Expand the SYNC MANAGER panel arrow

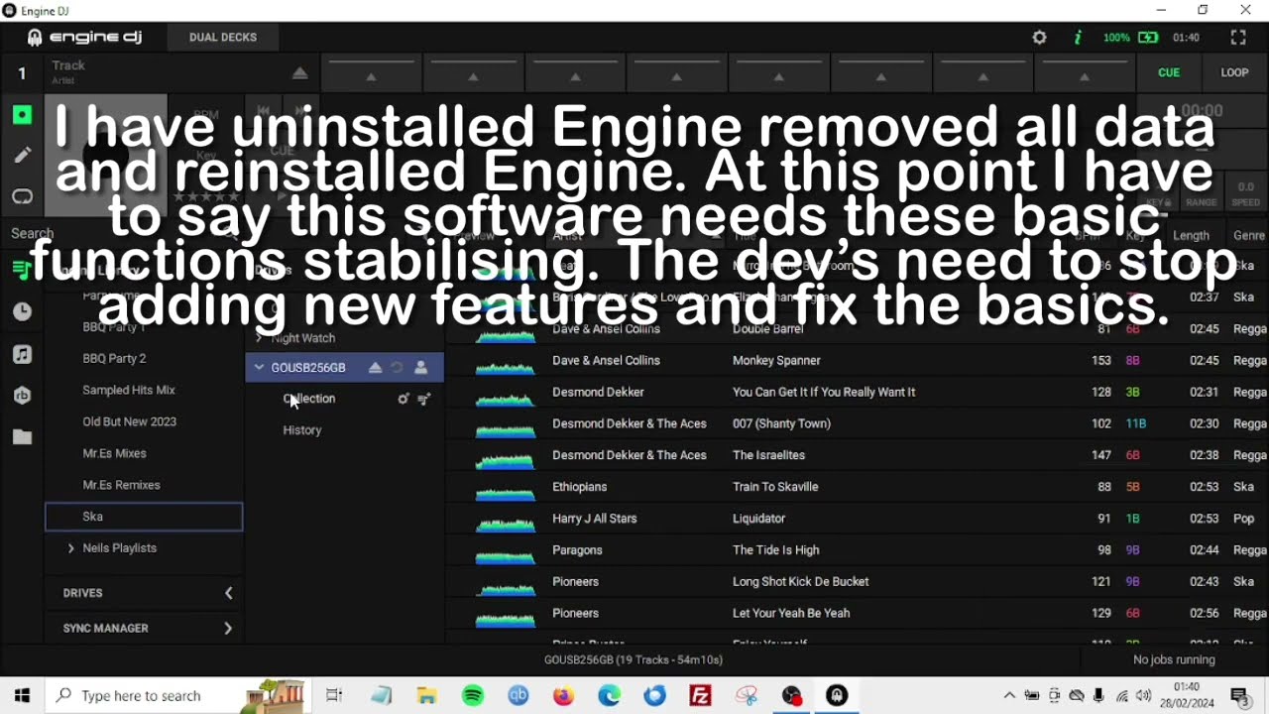[x=228, y=629]
